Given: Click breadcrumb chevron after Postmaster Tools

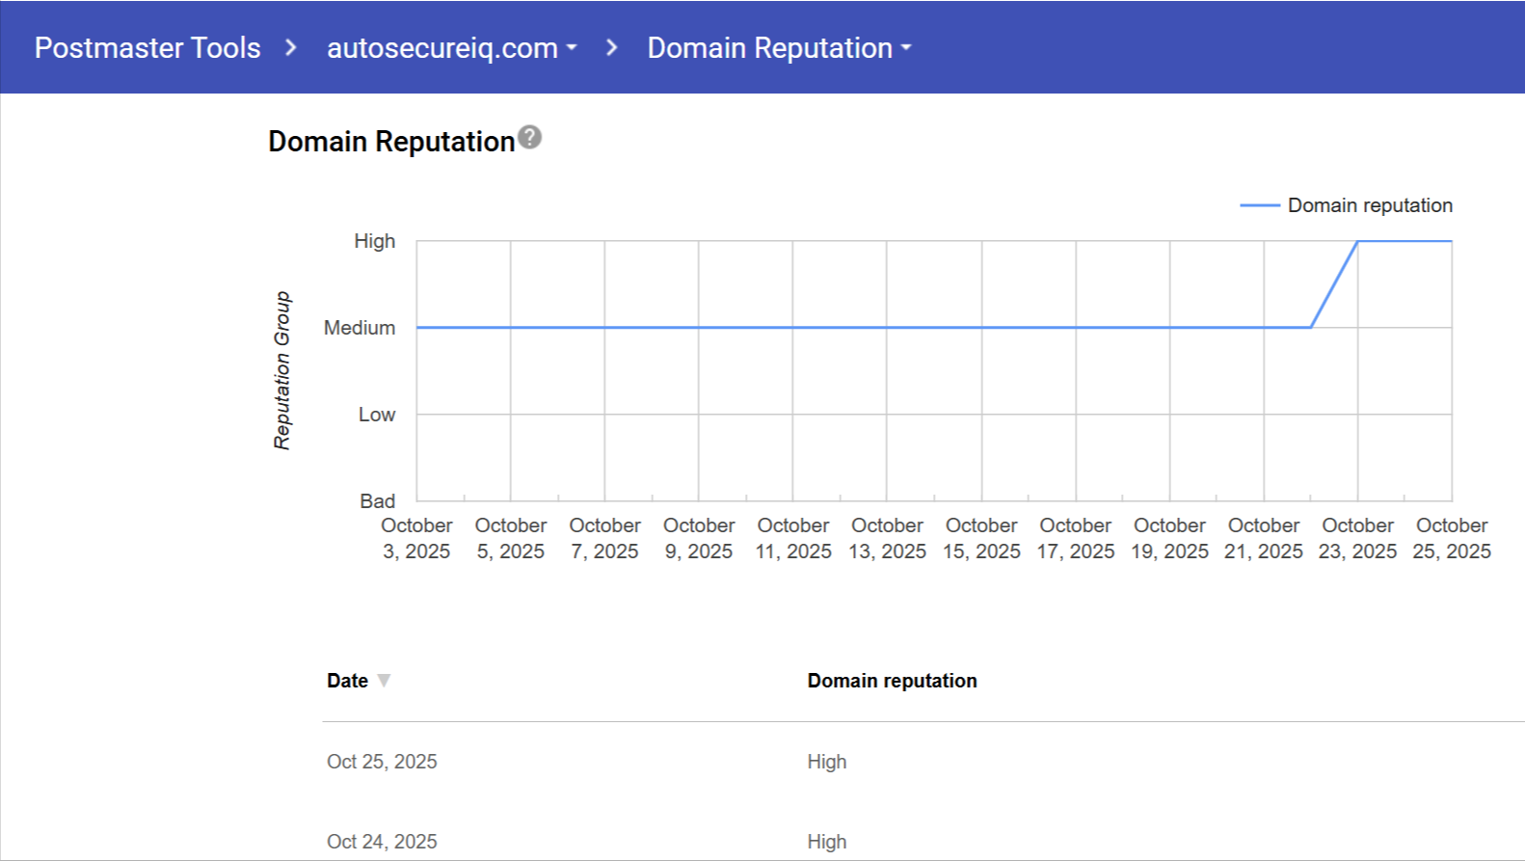Looking at the screenshot, I should click(x=291, y=47).
